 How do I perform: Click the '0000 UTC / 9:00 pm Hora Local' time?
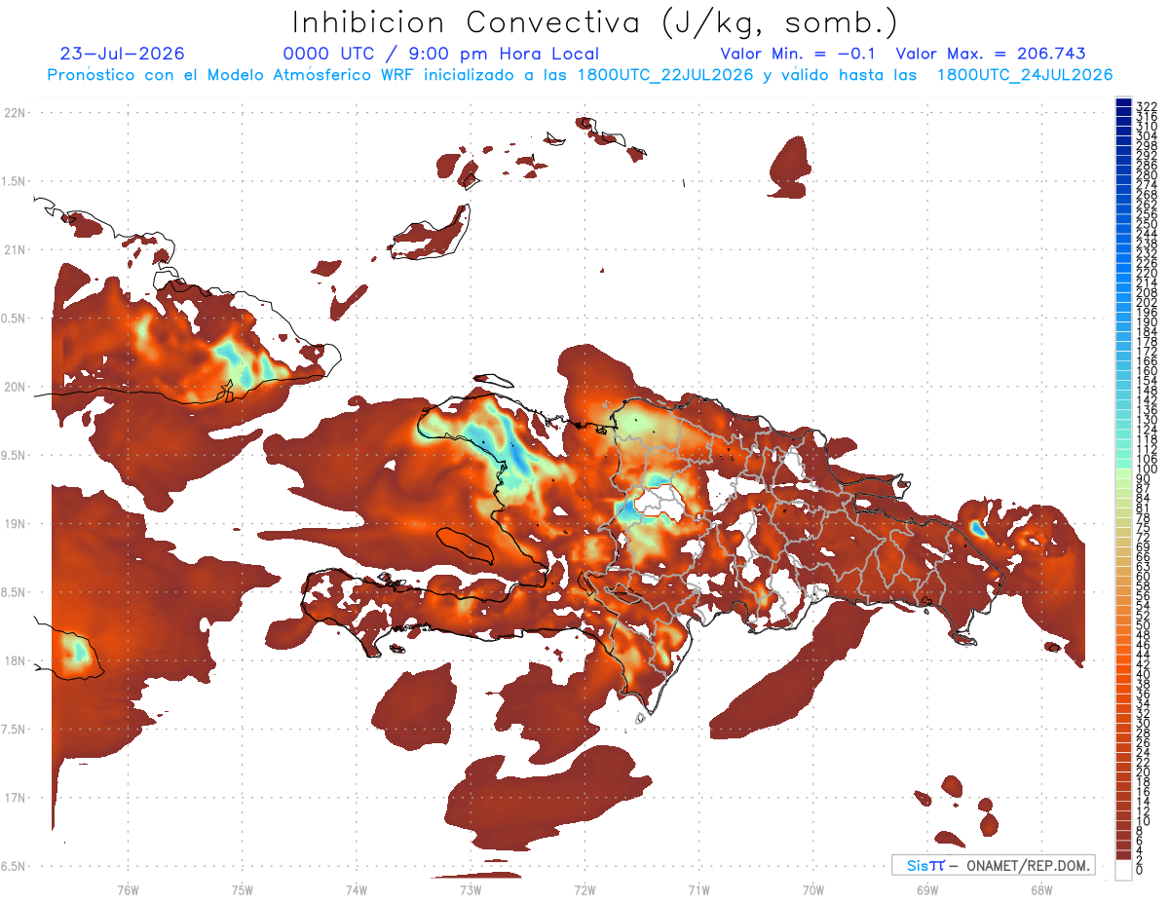click(441, 55)
